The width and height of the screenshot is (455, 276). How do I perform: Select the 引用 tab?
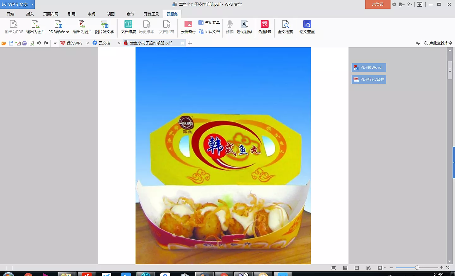pyautogui.click(x=72, y=14)
